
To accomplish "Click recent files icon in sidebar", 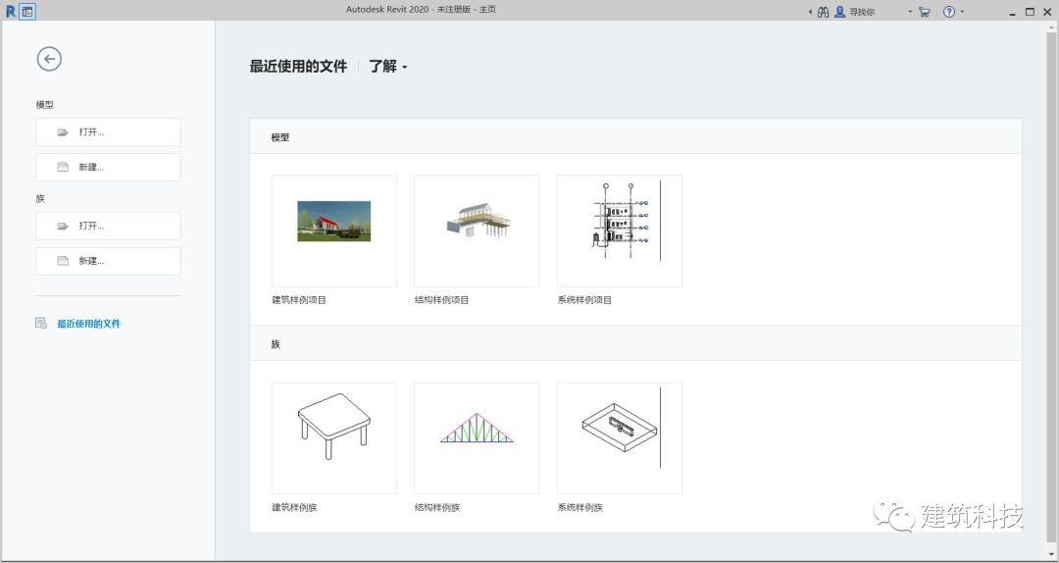I will 41,323.
